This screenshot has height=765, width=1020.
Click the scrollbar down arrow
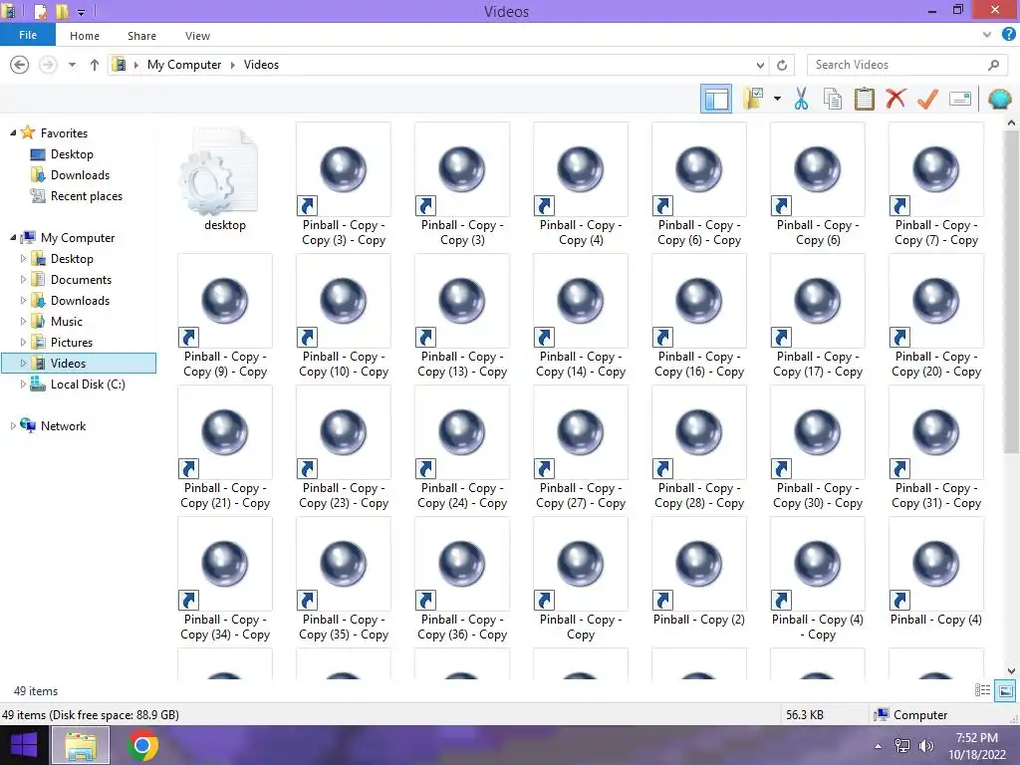tap(1011, 671)
